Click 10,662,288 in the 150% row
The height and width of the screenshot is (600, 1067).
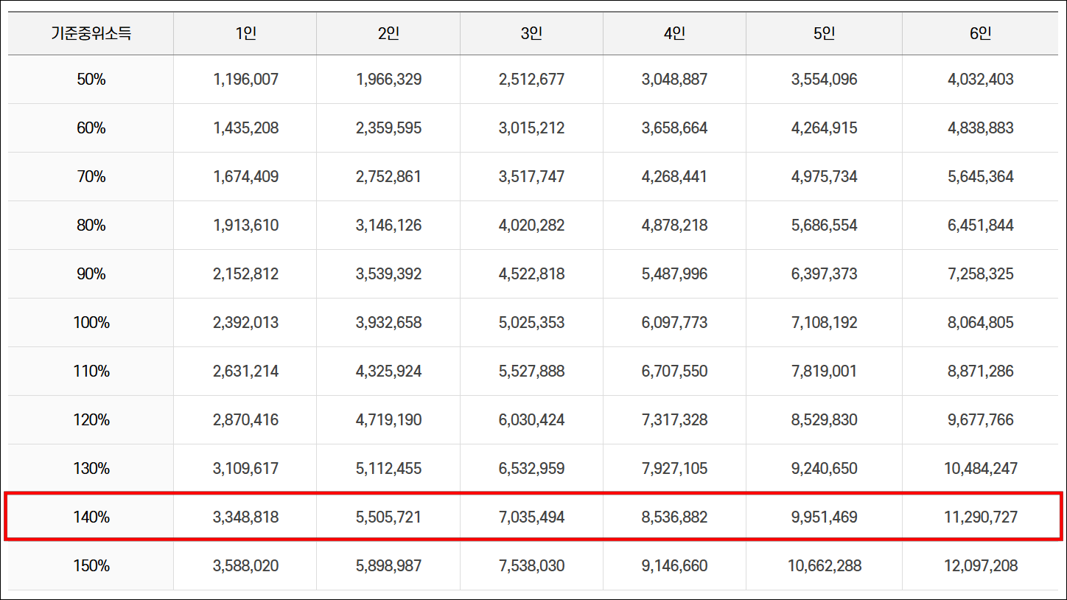(825, 566)
